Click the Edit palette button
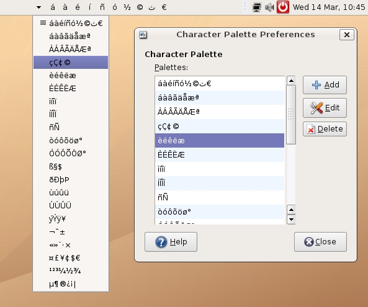368x307 pixels. [x=325, y=108]
